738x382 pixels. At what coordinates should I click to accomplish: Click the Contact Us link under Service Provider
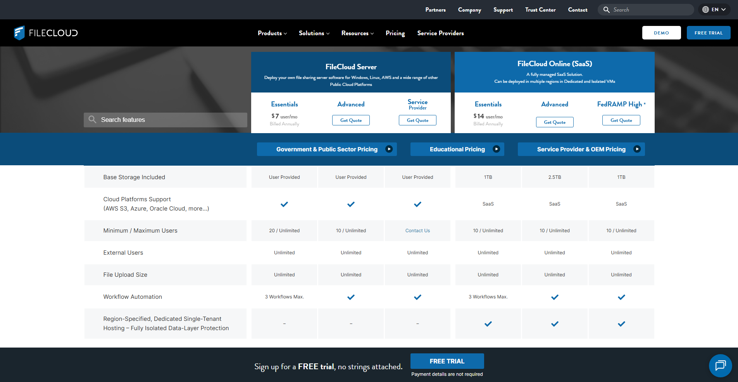417,230
